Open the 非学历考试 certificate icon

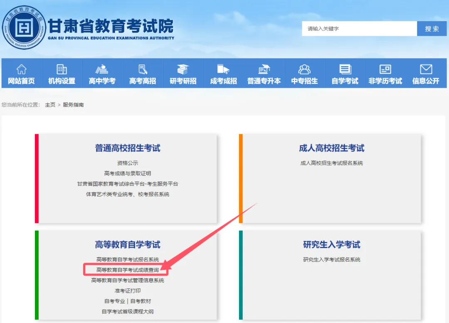[x=385, y=69]
